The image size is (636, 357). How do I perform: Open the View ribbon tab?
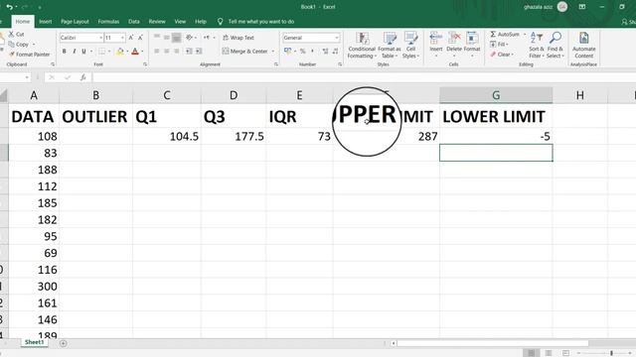[x=180, y=22]
